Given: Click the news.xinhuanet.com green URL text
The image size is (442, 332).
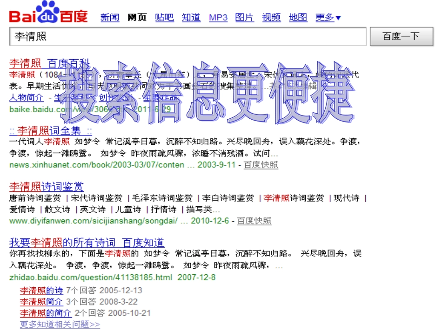Looking at the screenshot, I should pyautogui.click(x=97, y=165).
